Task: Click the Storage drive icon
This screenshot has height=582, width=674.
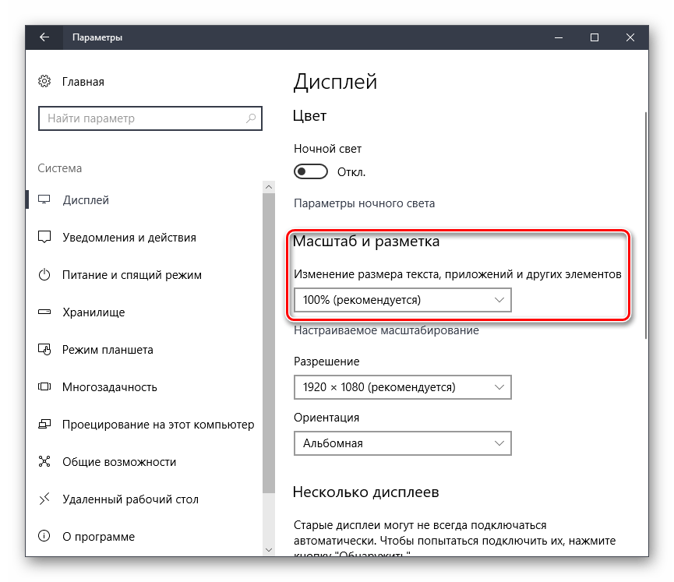Action: (44, 312)
